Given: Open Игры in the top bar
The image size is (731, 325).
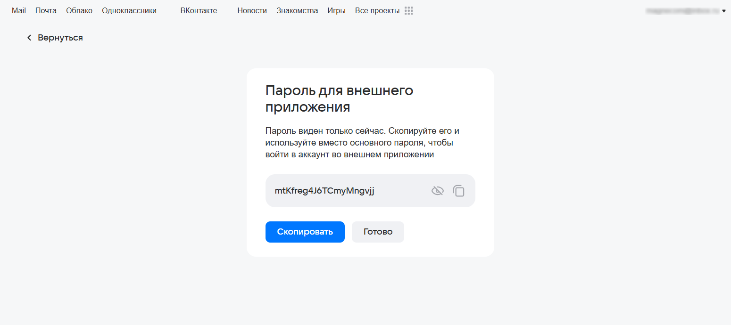Looking at the screenshot, I should point(336,11).
